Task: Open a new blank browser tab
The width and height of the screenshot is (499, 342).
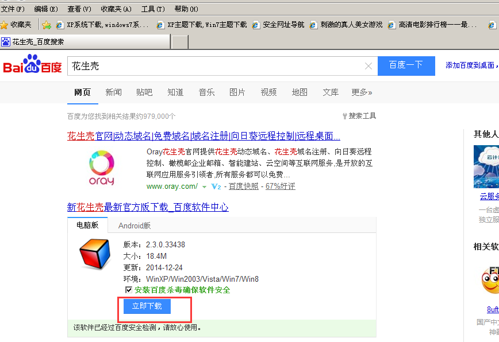Action: point(180,42)
